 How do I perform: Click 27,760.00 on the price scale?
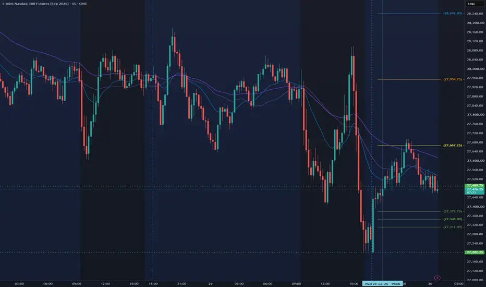(x=475, y=124)
